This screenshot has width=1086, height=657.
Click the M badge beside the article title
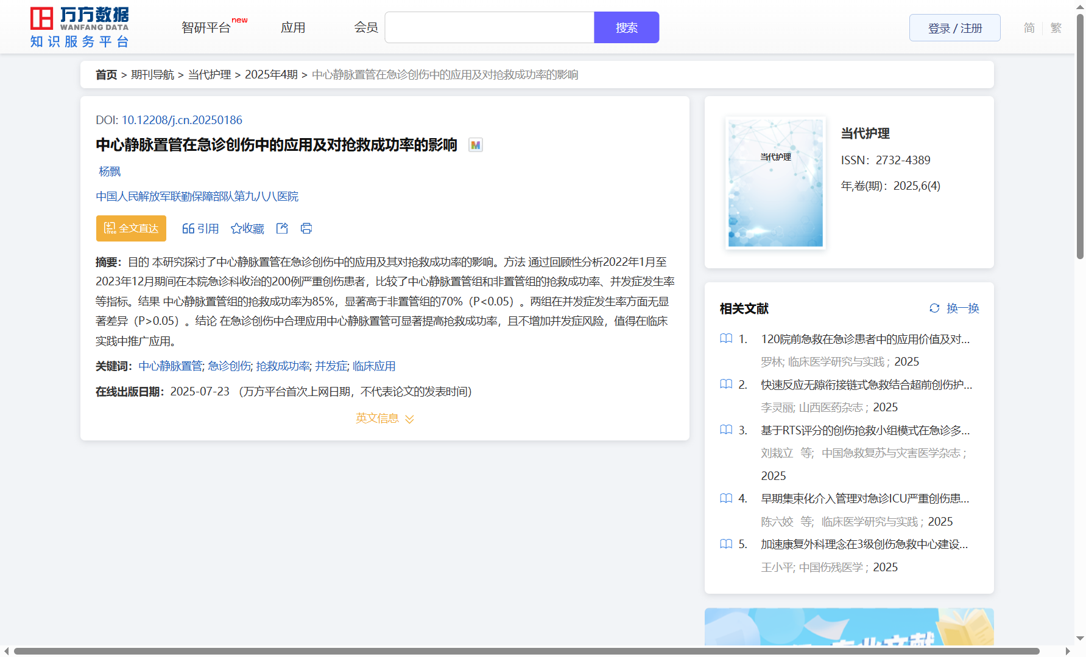tap(476, 145)
